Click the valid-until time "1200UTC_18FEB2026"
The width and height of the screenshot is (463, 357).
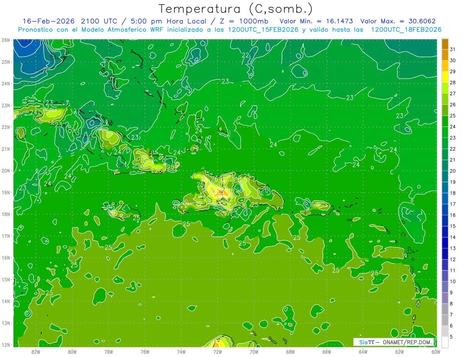[406, 30]
